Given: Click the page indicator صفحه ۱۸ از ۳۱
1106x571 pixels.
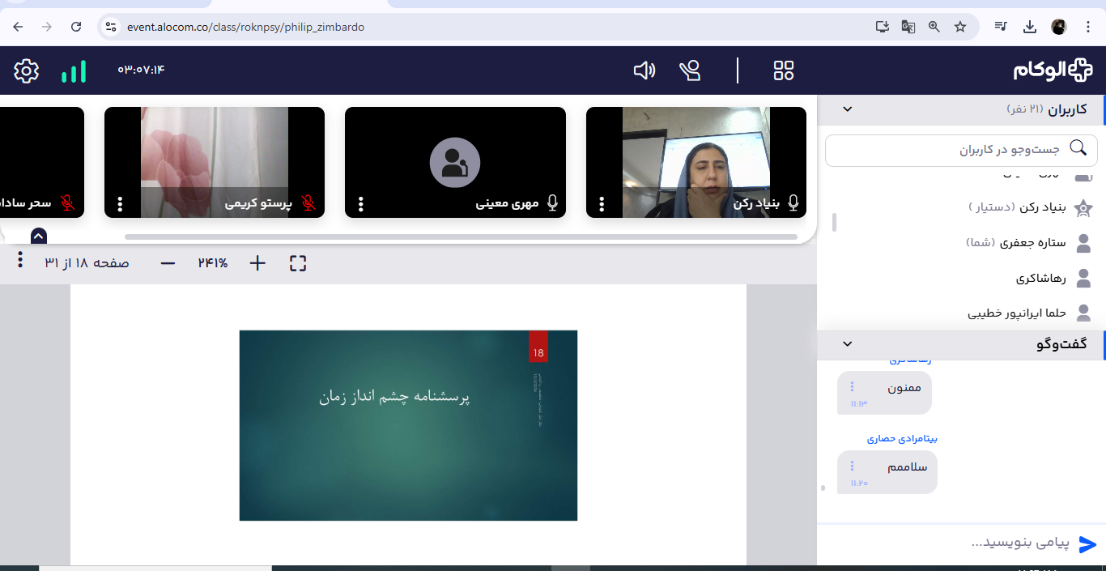Looking at the screenshot, I should point(87,263).
